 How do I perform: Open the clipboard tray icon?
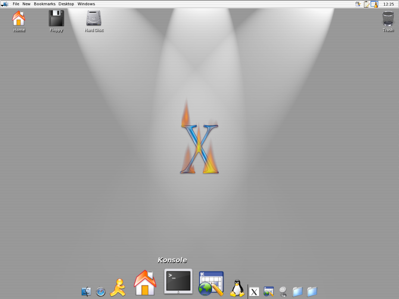point(366,4)
